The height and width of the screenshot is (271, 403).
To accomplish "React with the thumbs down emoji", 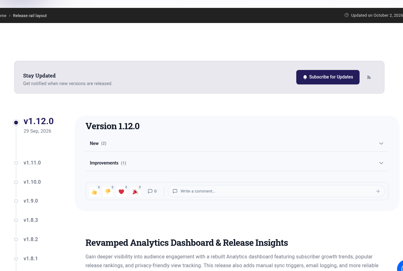I will (108, 192).
